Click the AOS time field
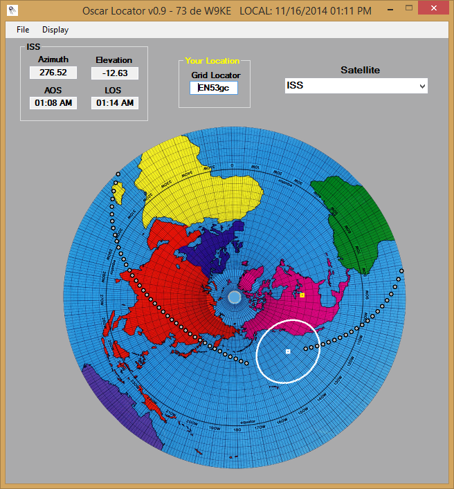Screen dimensions: 454x489 (x=53, y=103)
